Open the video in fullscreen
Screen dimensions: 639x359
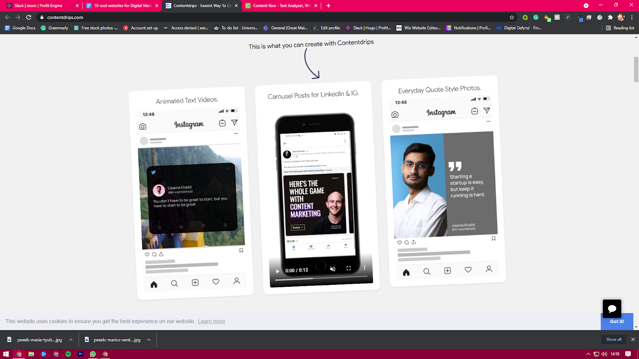349,268
